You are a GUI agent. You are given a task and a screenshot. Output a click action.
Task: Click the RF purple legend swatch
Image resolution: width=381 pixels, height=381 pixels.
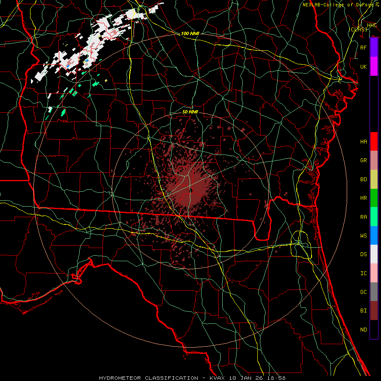[374, 47]
